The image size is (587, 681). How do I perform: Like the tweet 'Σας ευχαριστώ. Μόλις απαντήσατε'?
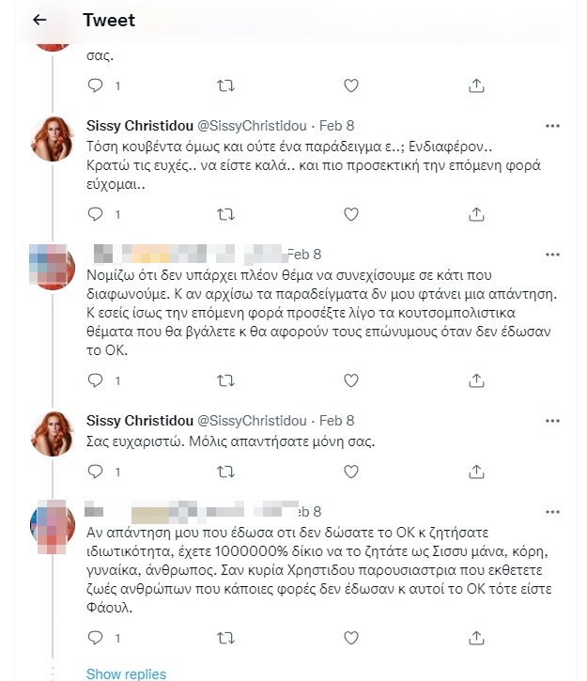[x=350, y=471]
